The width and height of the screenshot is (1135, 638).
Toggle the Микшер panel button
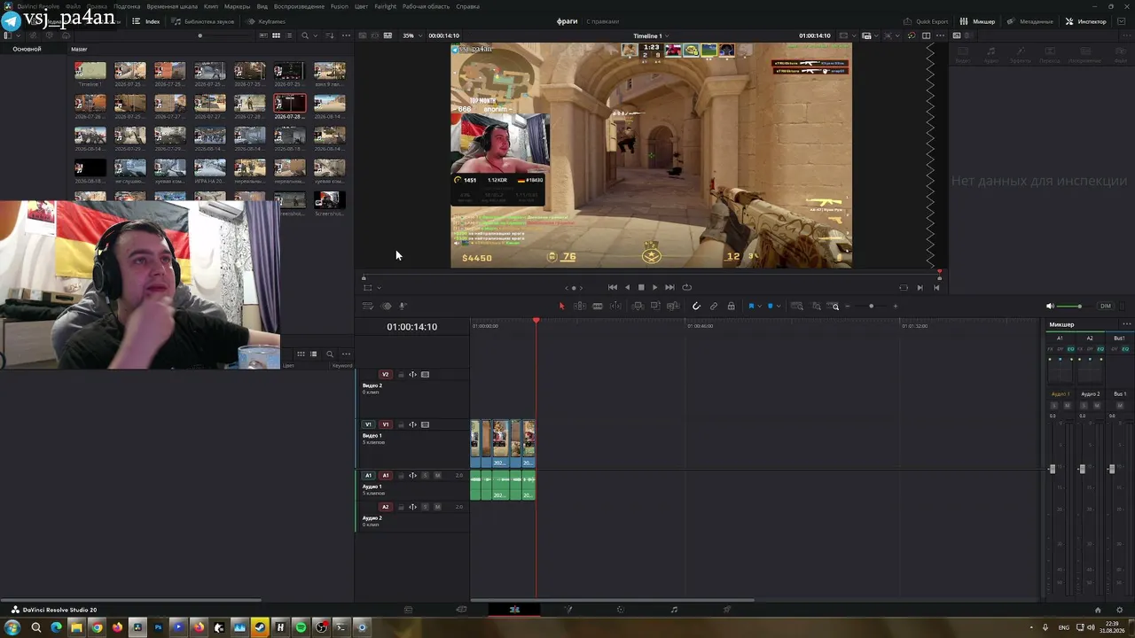point(978,21)
